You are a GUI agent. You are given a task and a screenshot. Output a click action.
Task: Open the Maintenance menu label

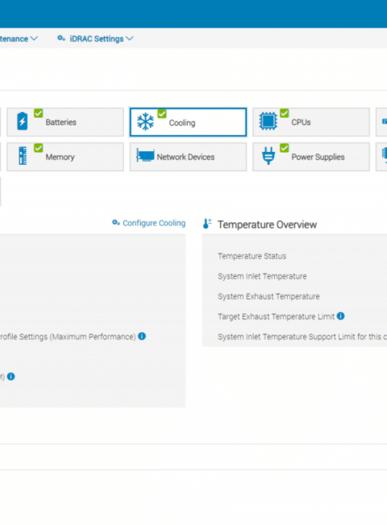point(14,39)
